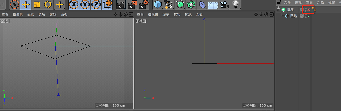The width and height of the screenshot is (341, 111).
Task: Select the spline pen tool
Action: tap(169, 5)
